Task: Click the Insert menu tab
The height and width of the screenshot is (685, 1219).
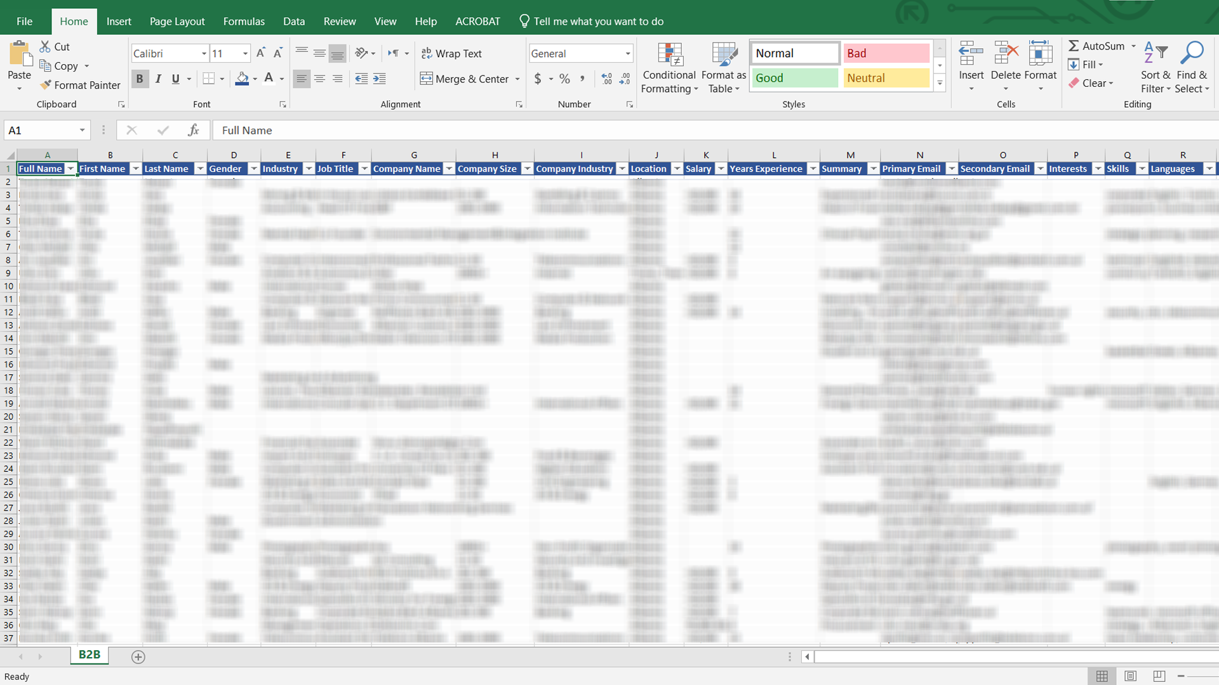Action: point(119,21)
